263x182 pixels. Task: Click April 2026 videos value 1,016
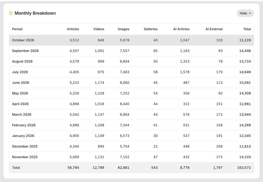pos(99,104)
